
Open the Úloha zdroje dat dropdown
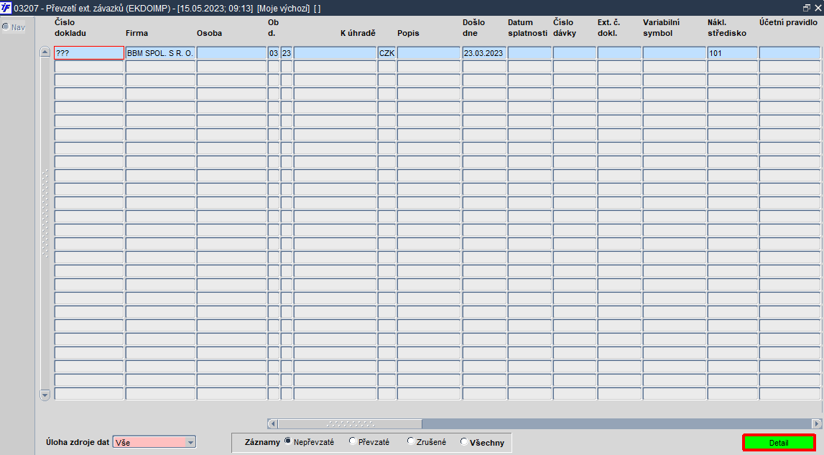click(191, 442)
